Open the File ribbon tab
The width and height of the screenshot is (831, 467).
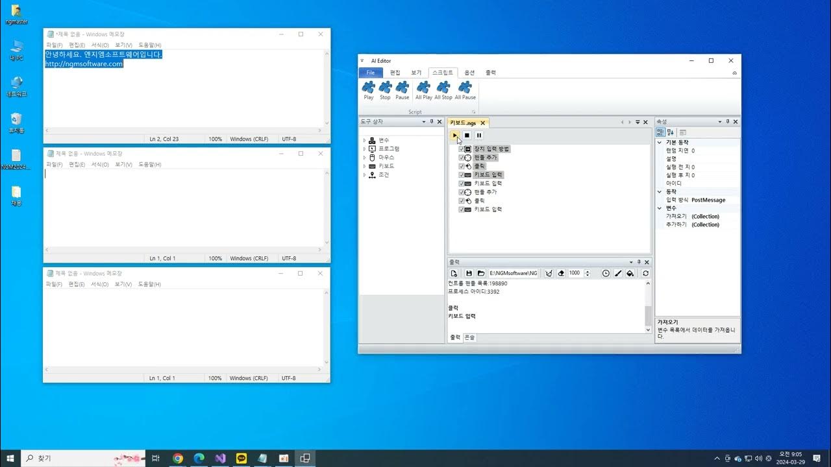pos(371,73)
